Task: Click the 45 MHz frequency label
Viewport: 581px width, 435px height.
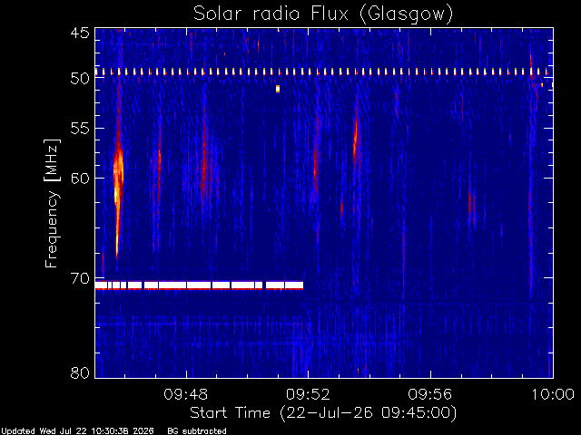Action: click(80, 33)
